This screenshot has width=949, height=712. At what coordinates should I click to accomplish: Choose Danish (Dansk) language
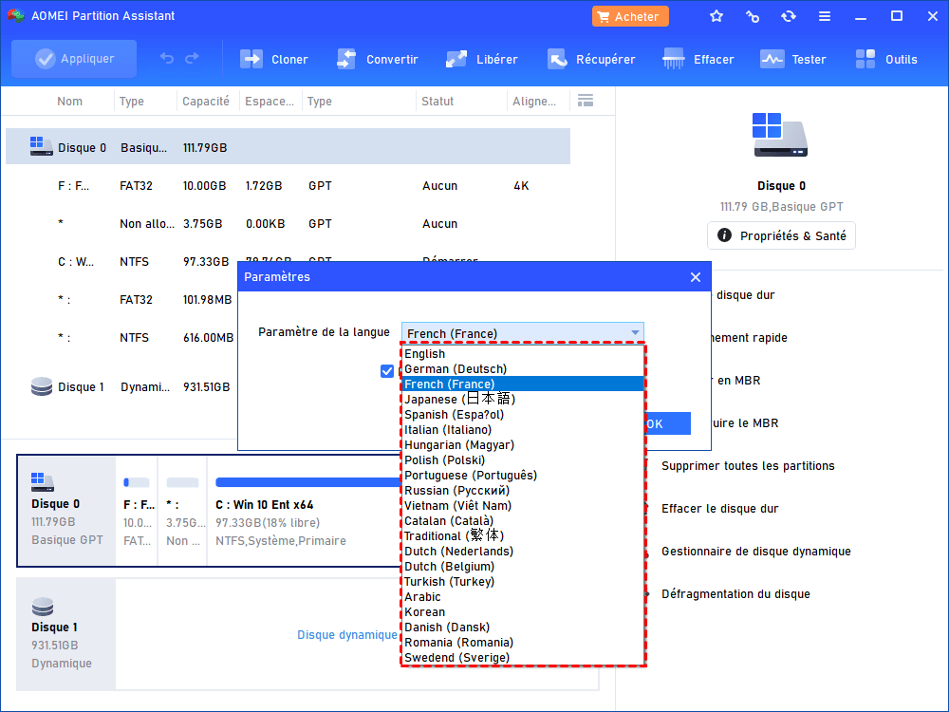coord(522,628)
